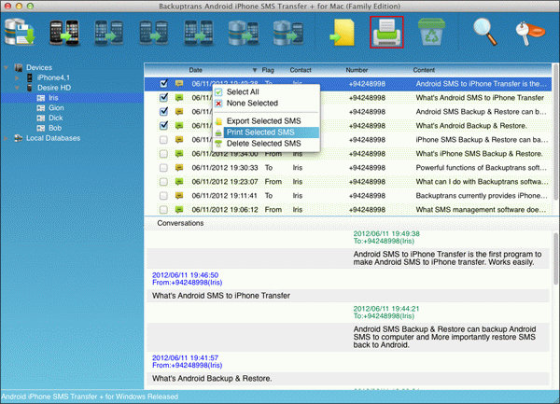Click the green recycle bin delete icon
The width and height of the screenshot is (560, 404).
(431, 32)
